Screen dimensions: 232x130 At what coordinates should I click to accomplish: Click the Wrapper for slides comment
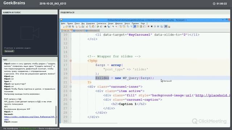[x=114, y=56]
